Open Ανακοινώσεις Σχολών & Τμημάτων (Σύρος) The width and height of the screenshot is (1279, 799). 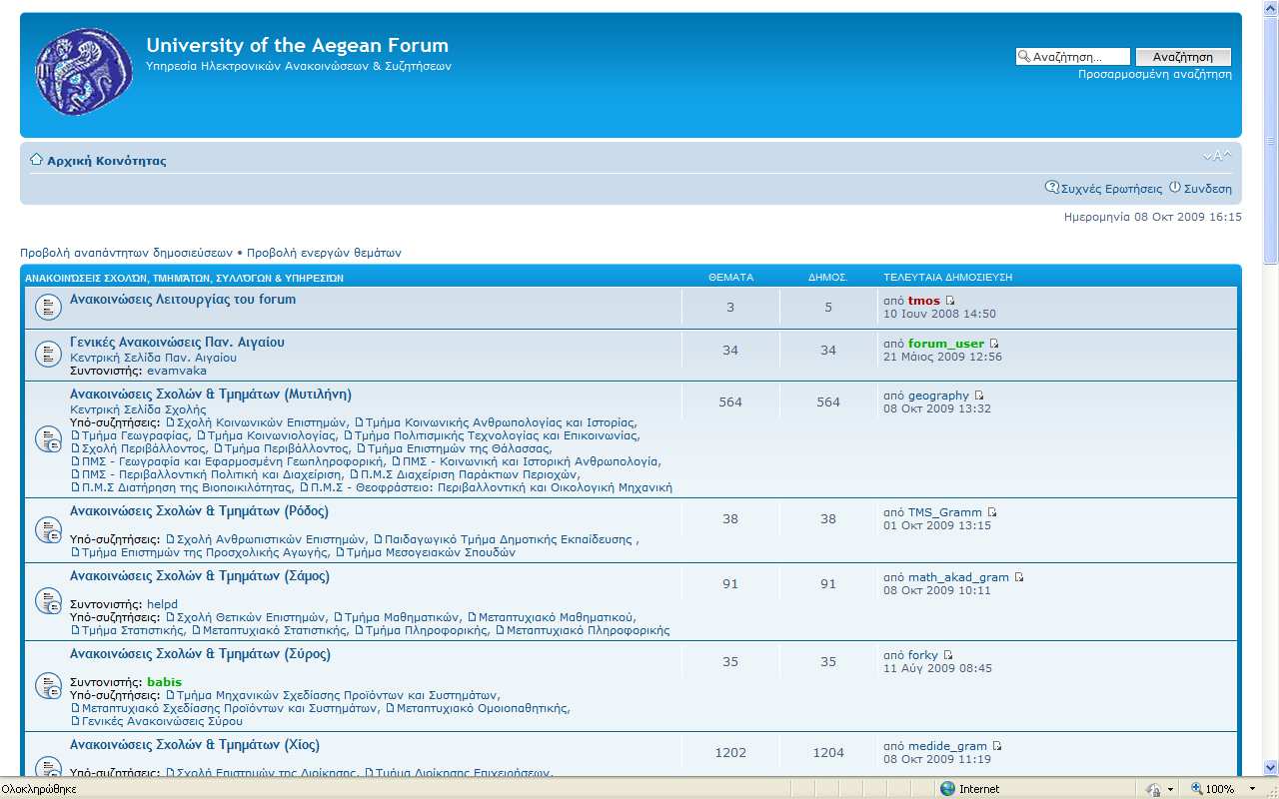tap(200, 654)
